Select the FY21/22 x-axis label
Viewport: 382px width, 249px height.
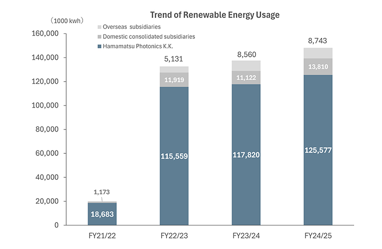point(102,235)
